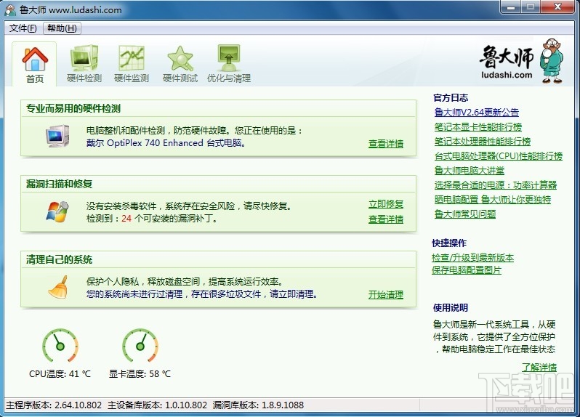Click text 您的系统尚未进行过清理

134,294
